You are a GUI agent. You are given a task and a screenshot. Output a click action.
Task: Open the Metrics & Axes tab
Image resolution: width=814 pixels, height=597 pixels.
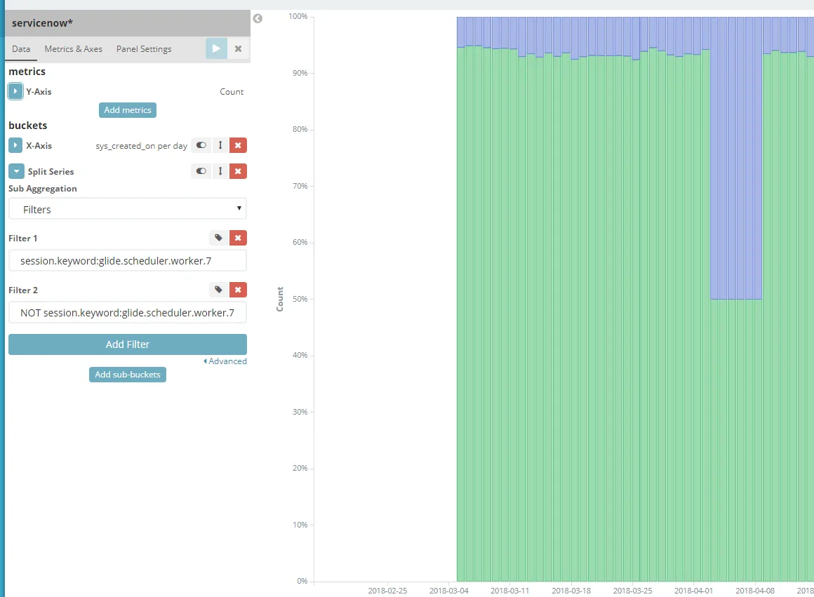point(73,49)
